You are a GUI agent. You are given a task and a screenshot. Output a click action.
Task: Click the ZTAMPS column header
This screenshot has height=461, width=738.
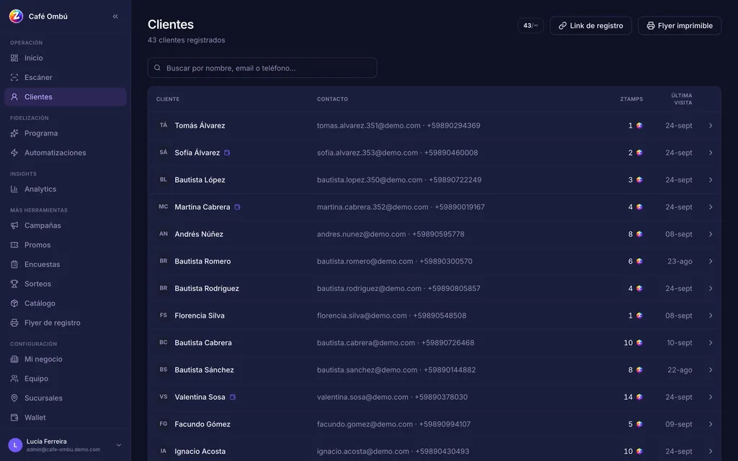(x=631, y=99)
